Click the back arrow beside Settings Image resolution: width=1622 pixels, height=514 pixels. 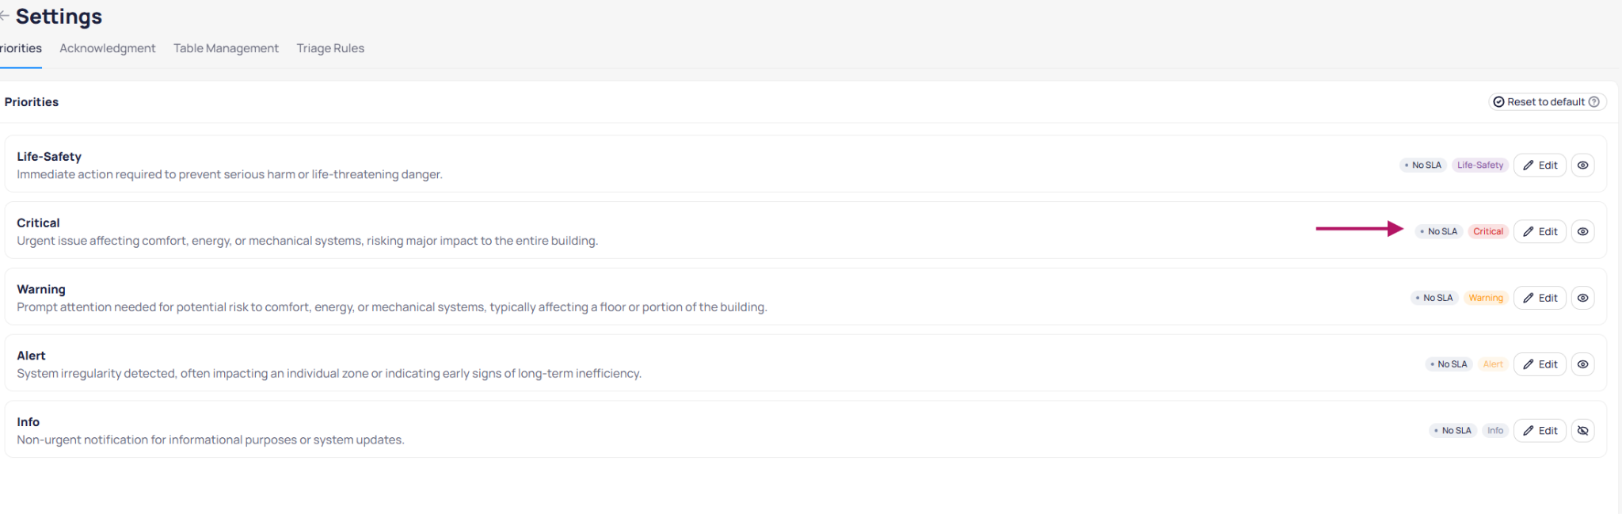click(x=5, y=16)
